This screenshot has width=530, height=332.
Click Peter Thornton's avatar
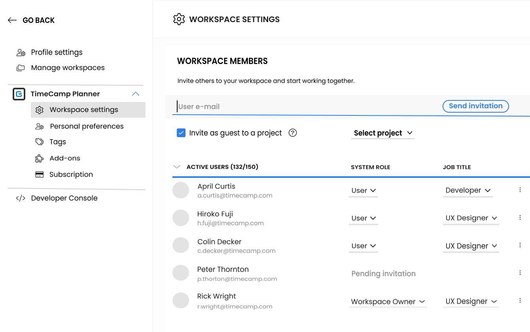pos(181,273)
